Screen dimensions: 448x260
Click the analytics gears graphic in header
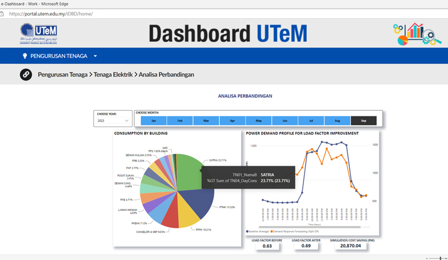[417, 34]
